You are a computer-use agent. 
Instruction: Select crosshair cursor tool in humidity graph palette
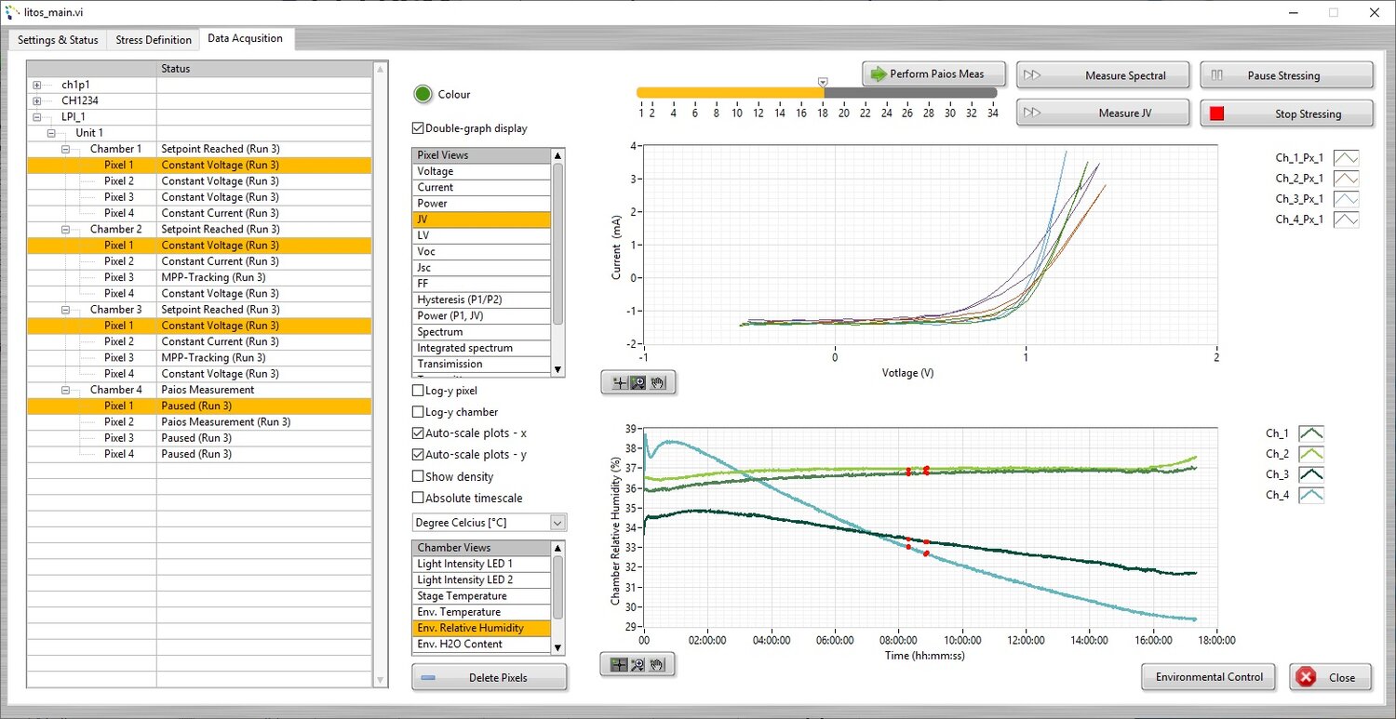coord(620,664)
